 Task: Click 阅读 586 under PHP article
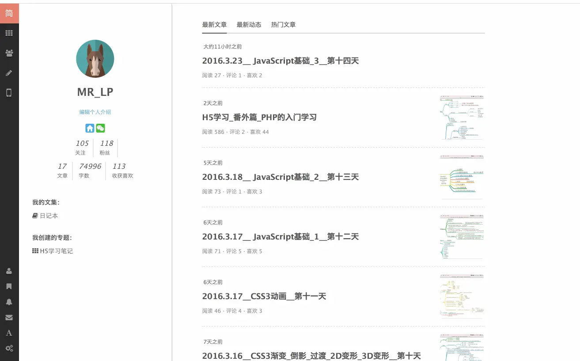[213, 132]
